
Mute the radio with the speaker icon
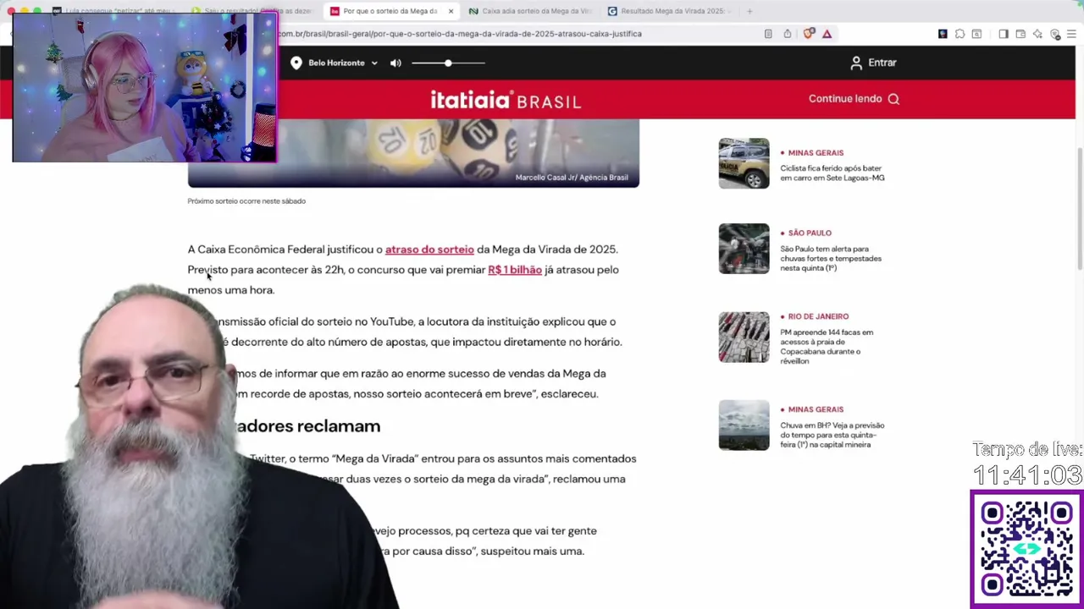[x=395, y=63]
